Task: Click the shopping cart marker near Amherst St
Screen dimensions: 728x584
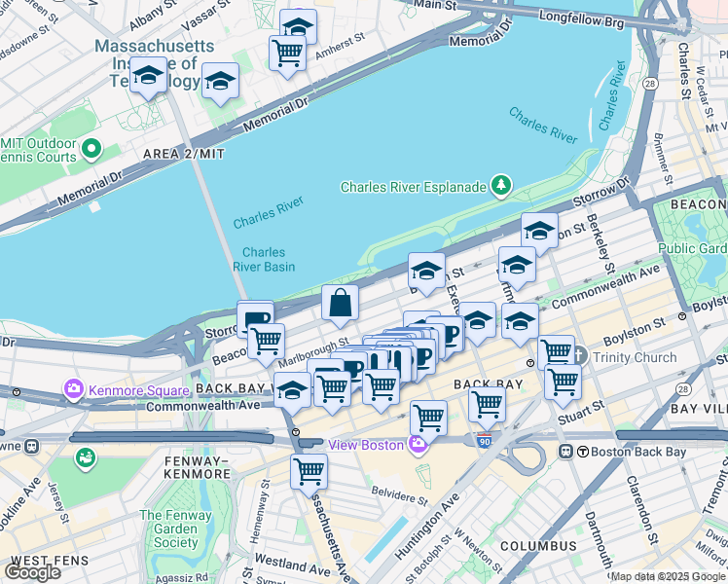Action: coord(287,57)
